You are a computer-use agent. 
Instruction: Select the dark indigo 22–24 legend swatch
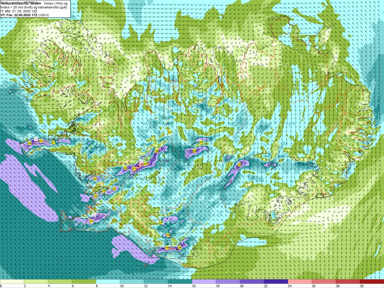click(x=276, y=282)
